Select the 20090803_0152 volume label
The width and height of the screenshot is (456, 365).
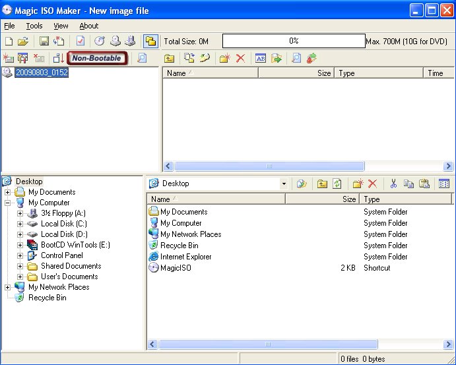(x=42, y=73)
